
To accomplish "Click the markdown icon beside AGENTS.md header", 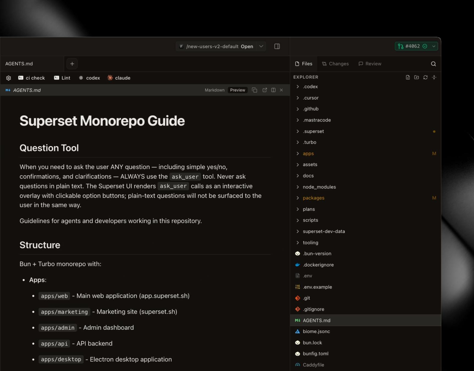I will coord(8,90).
